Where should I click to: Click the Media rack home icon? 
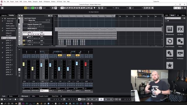168,21
